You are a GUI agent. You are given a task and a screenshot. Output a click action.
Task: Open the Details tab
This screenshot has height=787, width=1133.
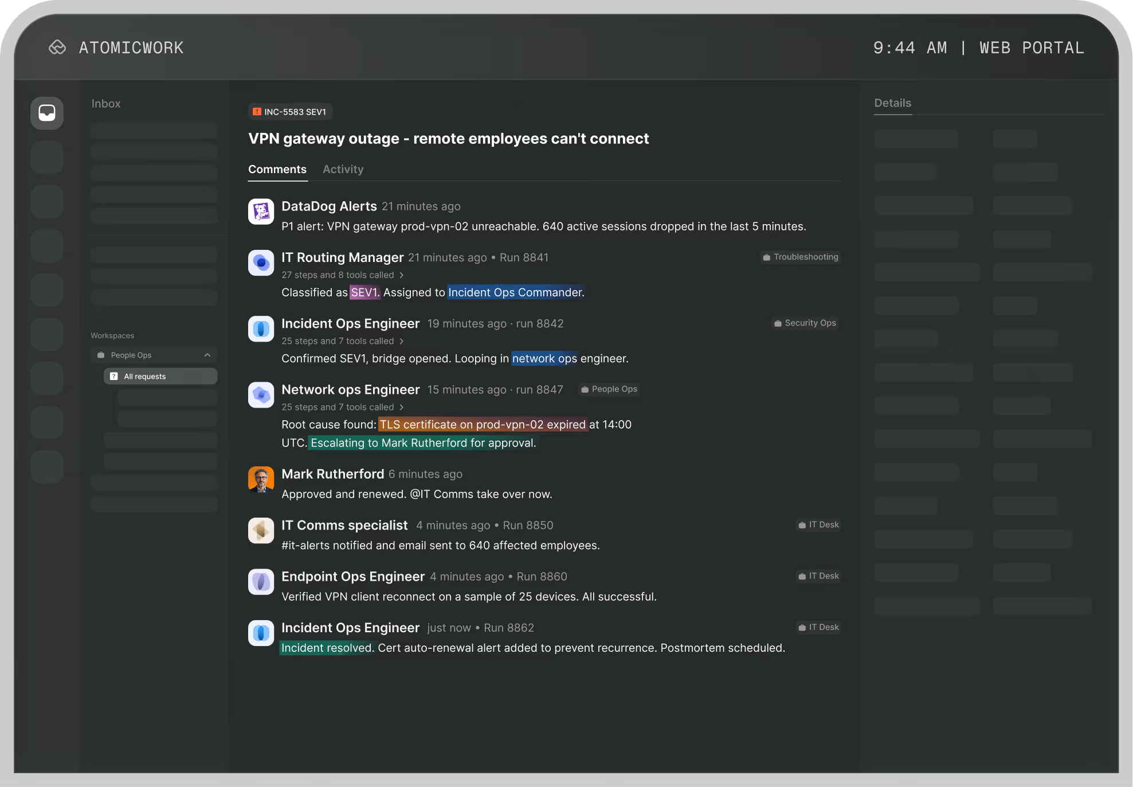click(892, 103)
